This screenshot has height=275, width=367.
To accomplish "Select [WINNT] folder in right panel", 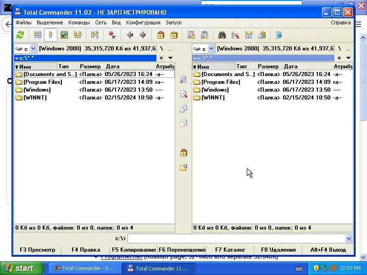I will click(272, 98).
